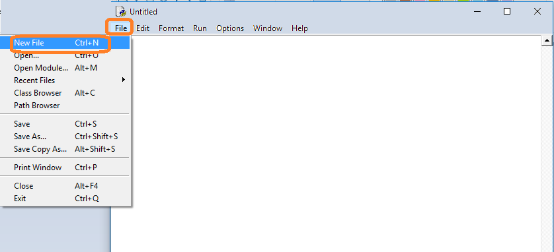Launch the Path Browser entry
Screen dimensions: 554x252
(x=65, y=106)
